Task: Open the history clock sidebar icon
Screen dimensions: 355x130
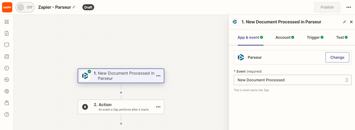Action: pyautogui.click(x=7, y=68)
